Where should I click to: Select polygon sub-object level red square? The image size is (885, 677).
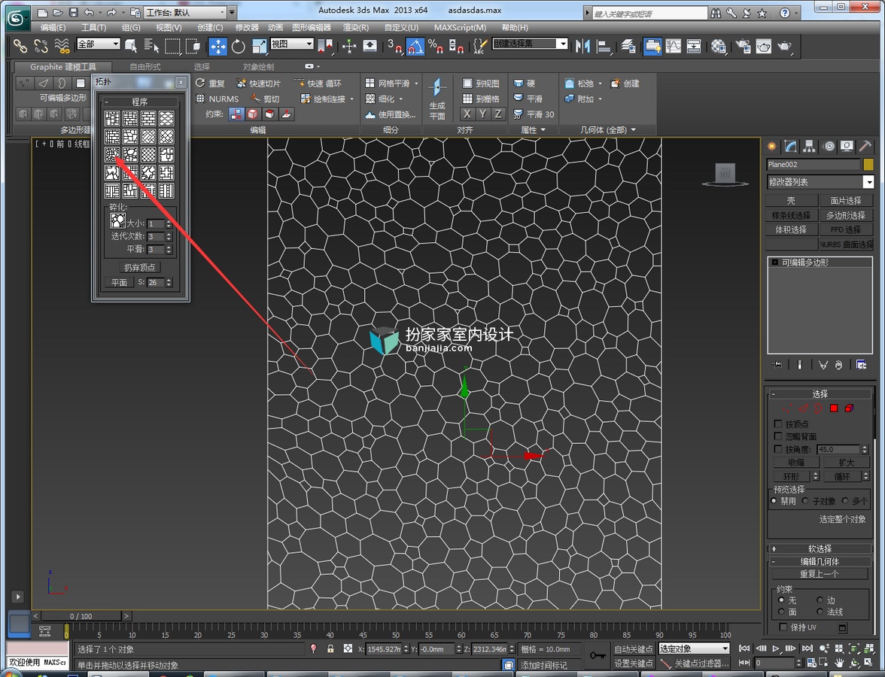834,408
